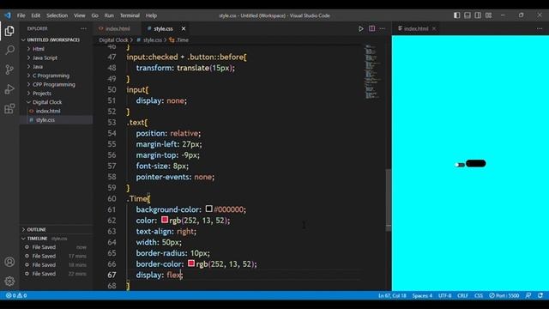Expand the Html folder
549x309 pixels.
(38, 49)
